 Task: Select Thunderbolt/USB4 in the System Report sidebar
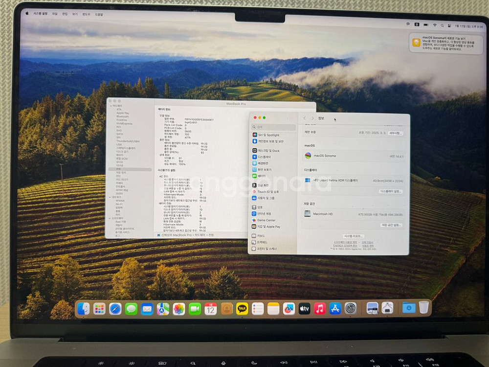[x=128, y=141]
